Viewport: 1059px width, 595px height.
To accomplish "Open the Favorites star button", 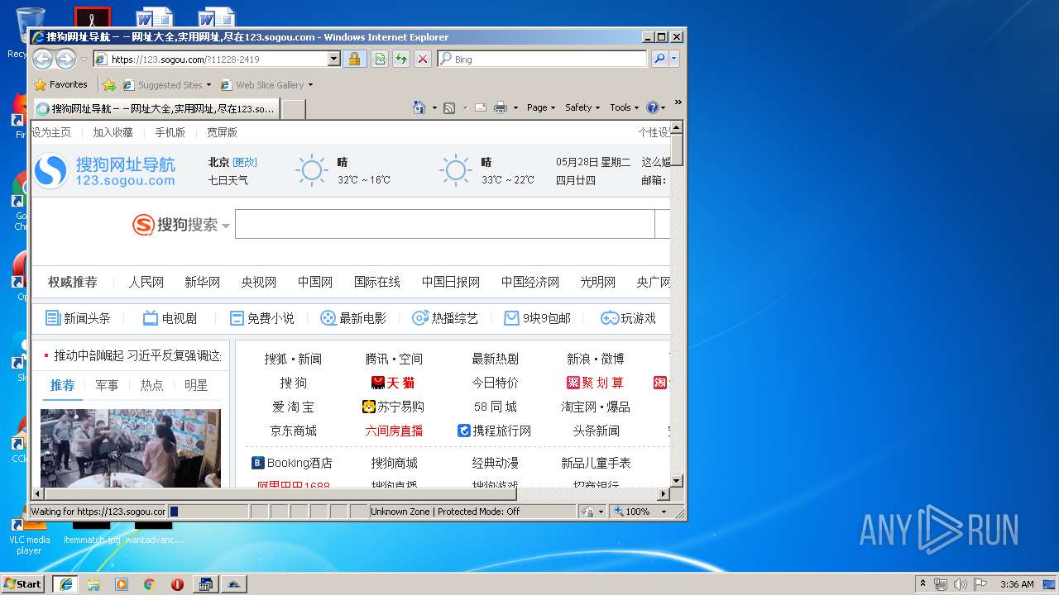I will [60, 84].
